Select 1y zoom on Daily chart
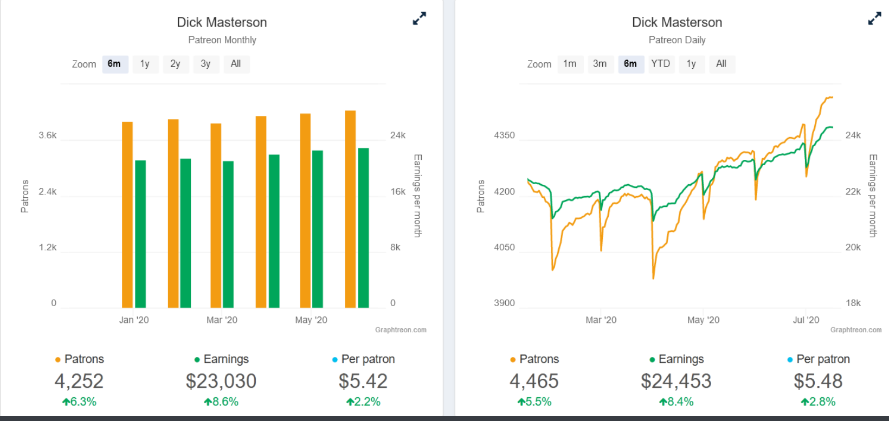Viewport: 889px width, 421px height. (x=692, y=64)
